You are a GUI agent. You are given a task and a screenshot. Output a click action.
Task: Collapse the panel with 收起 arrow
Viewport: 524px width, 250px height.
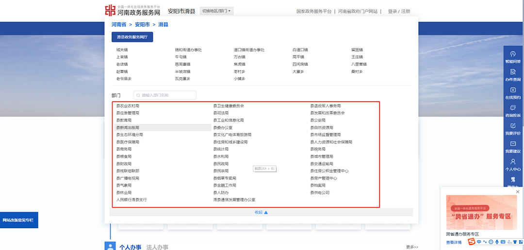pyautogui.click(x=261, y=212)
